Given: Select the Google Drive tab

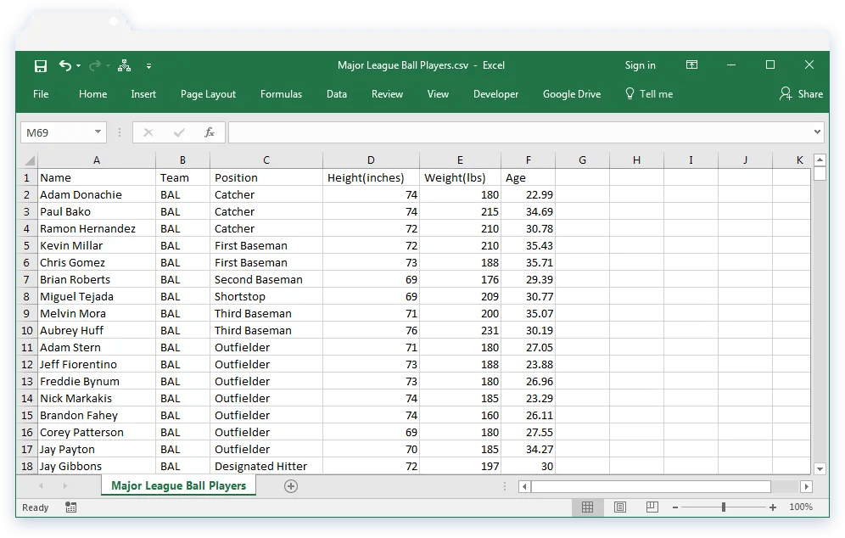Looking at the screenshot, I should click(x=572, y=94).
